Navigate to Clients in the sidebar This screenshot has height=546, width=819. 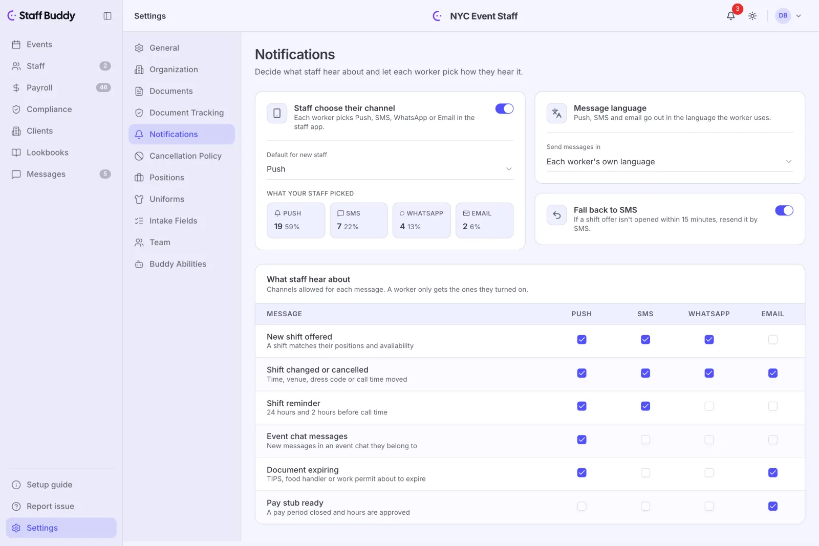(x=61, y=131)
